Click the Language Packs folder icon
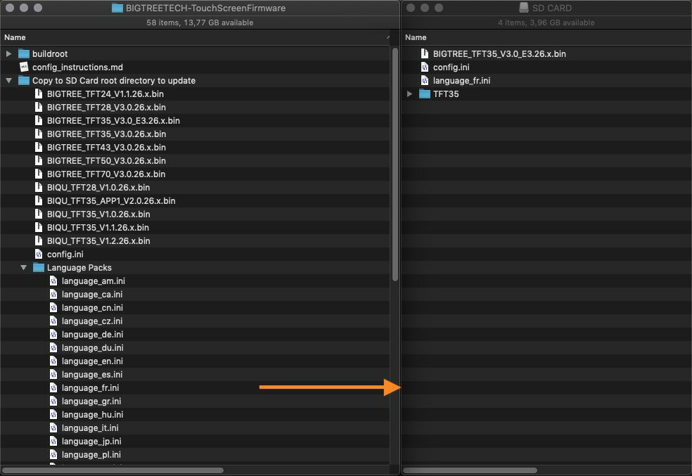The image size is (692, 476). (39, 268)
